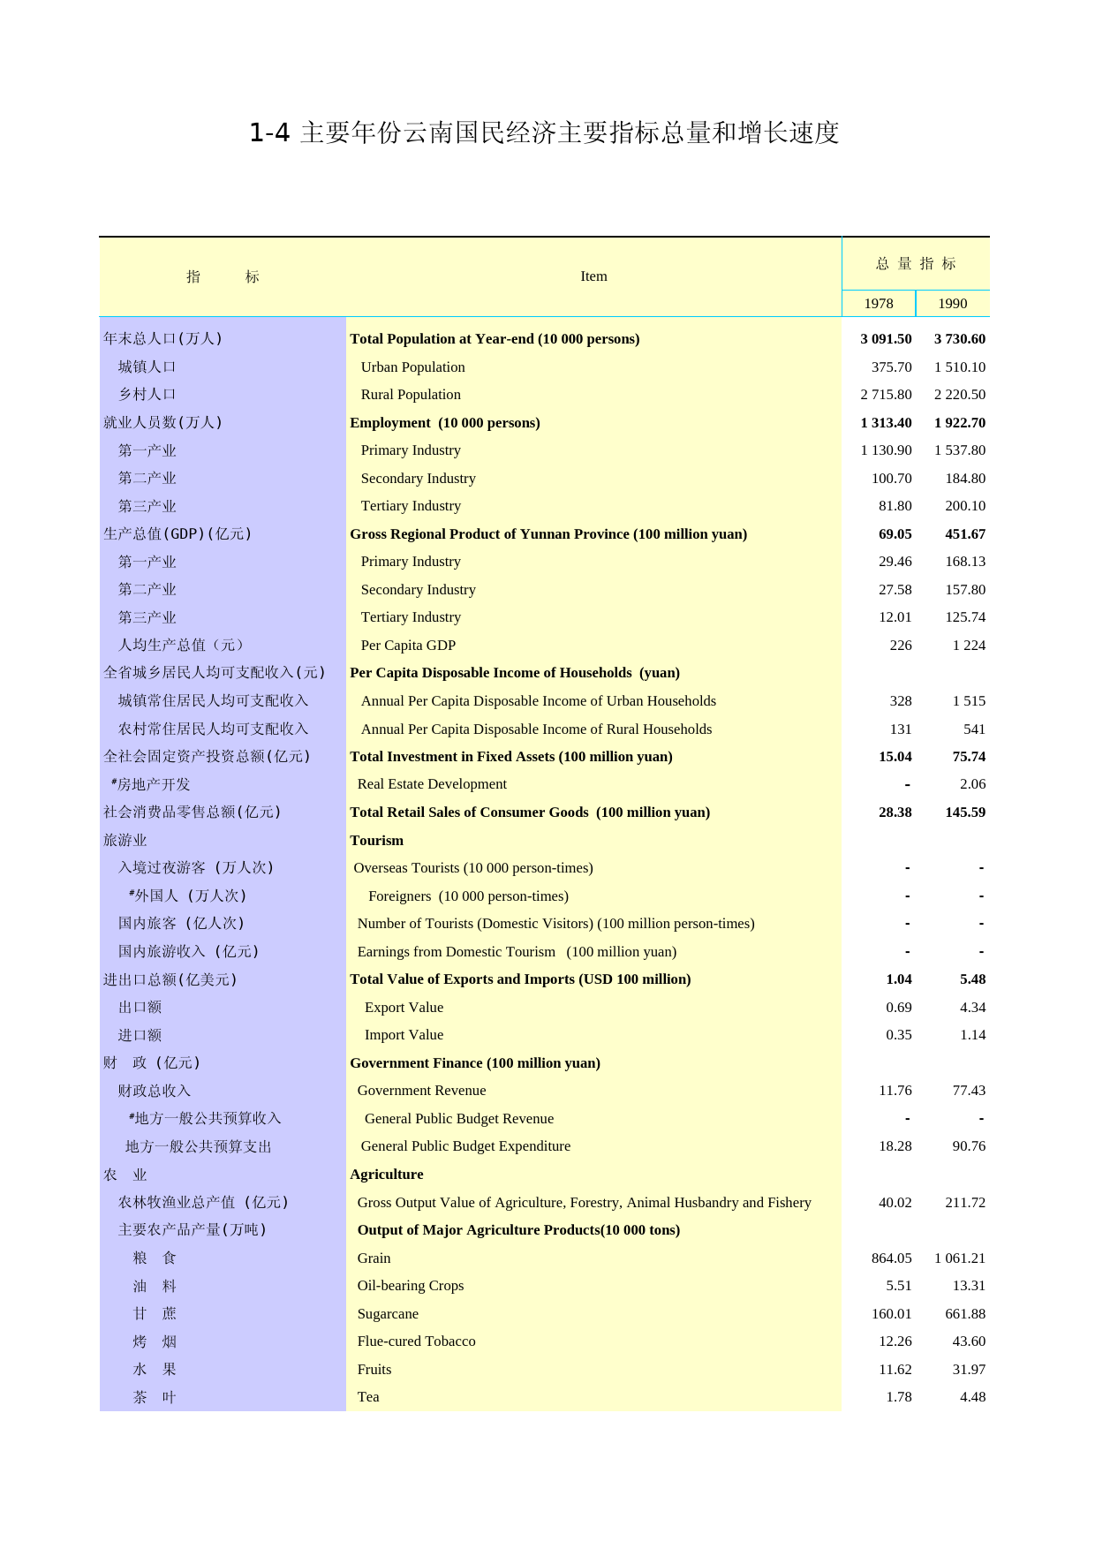Click the 1978 Urban Population value 375.70

click(x=891, y=367)
